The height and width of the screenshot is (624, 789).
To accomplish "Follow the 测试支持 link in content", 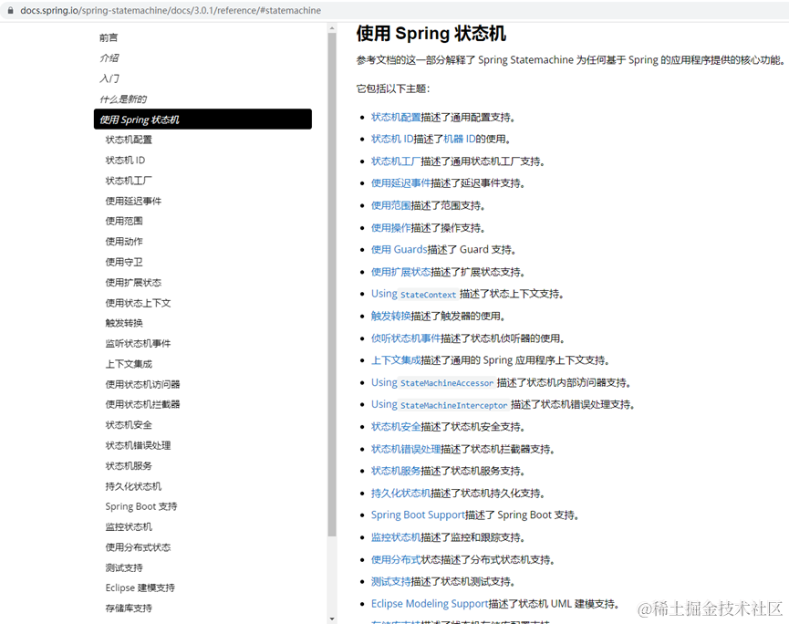I will click(391, 582).
